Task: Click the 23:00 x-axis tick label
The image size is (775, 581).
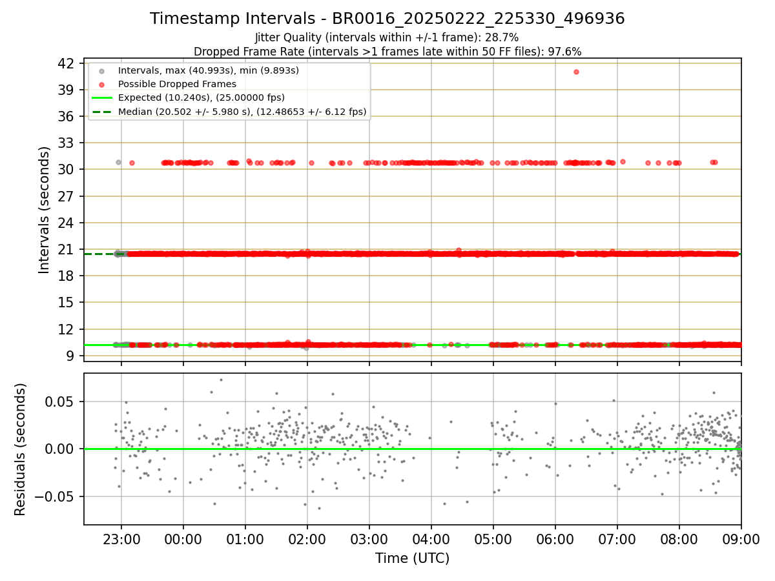Action: click(121, 538)
